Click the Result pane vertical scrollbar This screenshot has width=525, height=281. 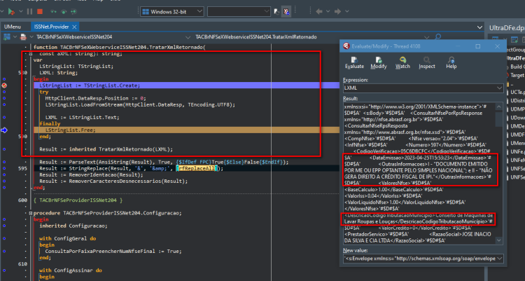pos(499,173)
